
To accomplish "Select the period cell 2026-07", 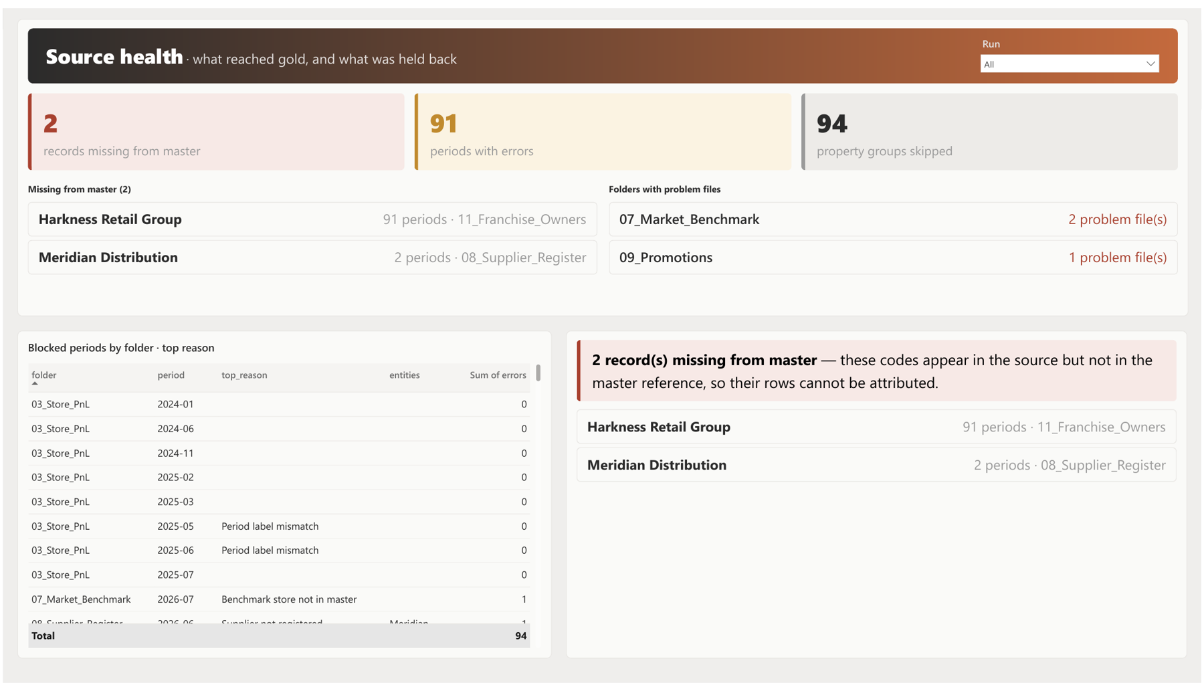I will click(x=175, y=599).
